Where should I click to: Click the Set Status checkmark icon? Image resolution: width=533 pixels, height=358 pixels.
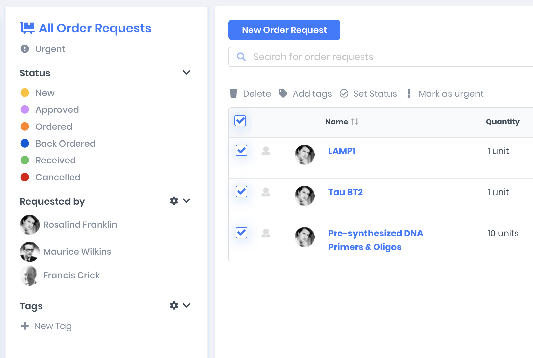(344, 93)
